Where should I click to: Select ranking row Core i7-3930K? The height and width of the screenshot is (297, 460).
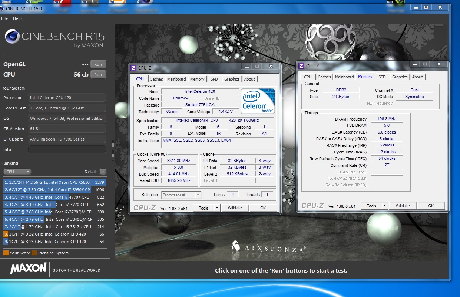point(55,190)
